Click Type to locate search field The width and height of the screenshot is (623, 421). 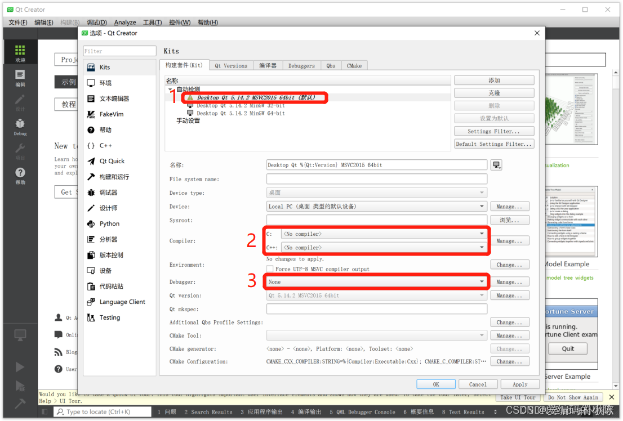[103, 412]
